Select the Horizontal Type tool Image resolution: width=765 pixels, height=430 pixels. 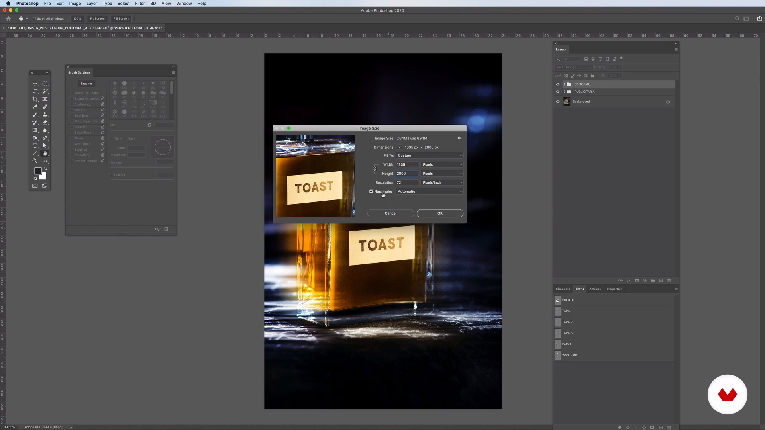[x=35, y=146]
